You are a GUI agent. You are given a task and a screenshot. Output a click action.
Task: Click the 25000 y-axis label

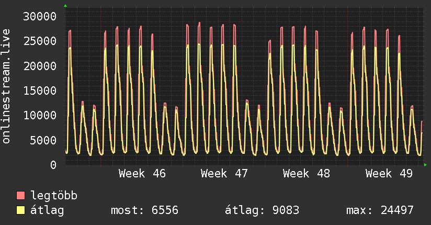tap(40, 41)
